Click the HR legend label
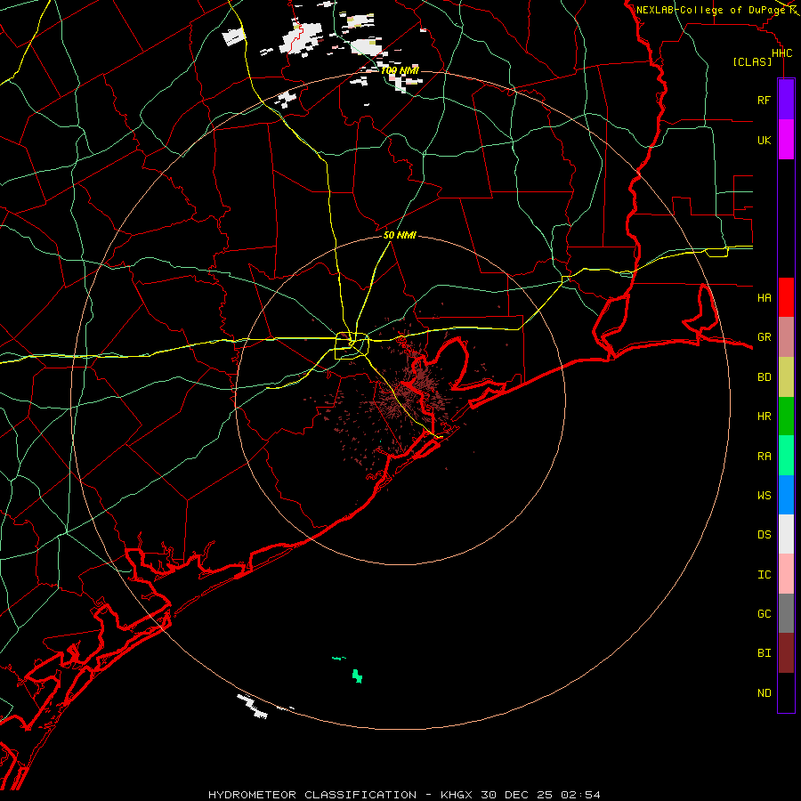 coord(764,417)
